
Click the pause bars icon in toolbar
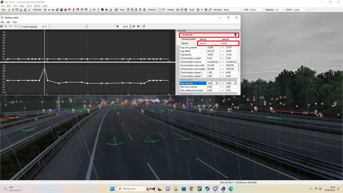[186, 10]
